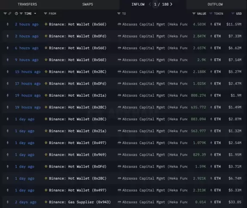247x208 pixels.
Task: Open TO column filter
Action: click(x=119, y=14)
